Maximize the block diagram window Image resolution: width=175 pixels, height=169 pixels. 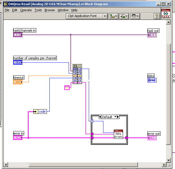pos(163,4)
